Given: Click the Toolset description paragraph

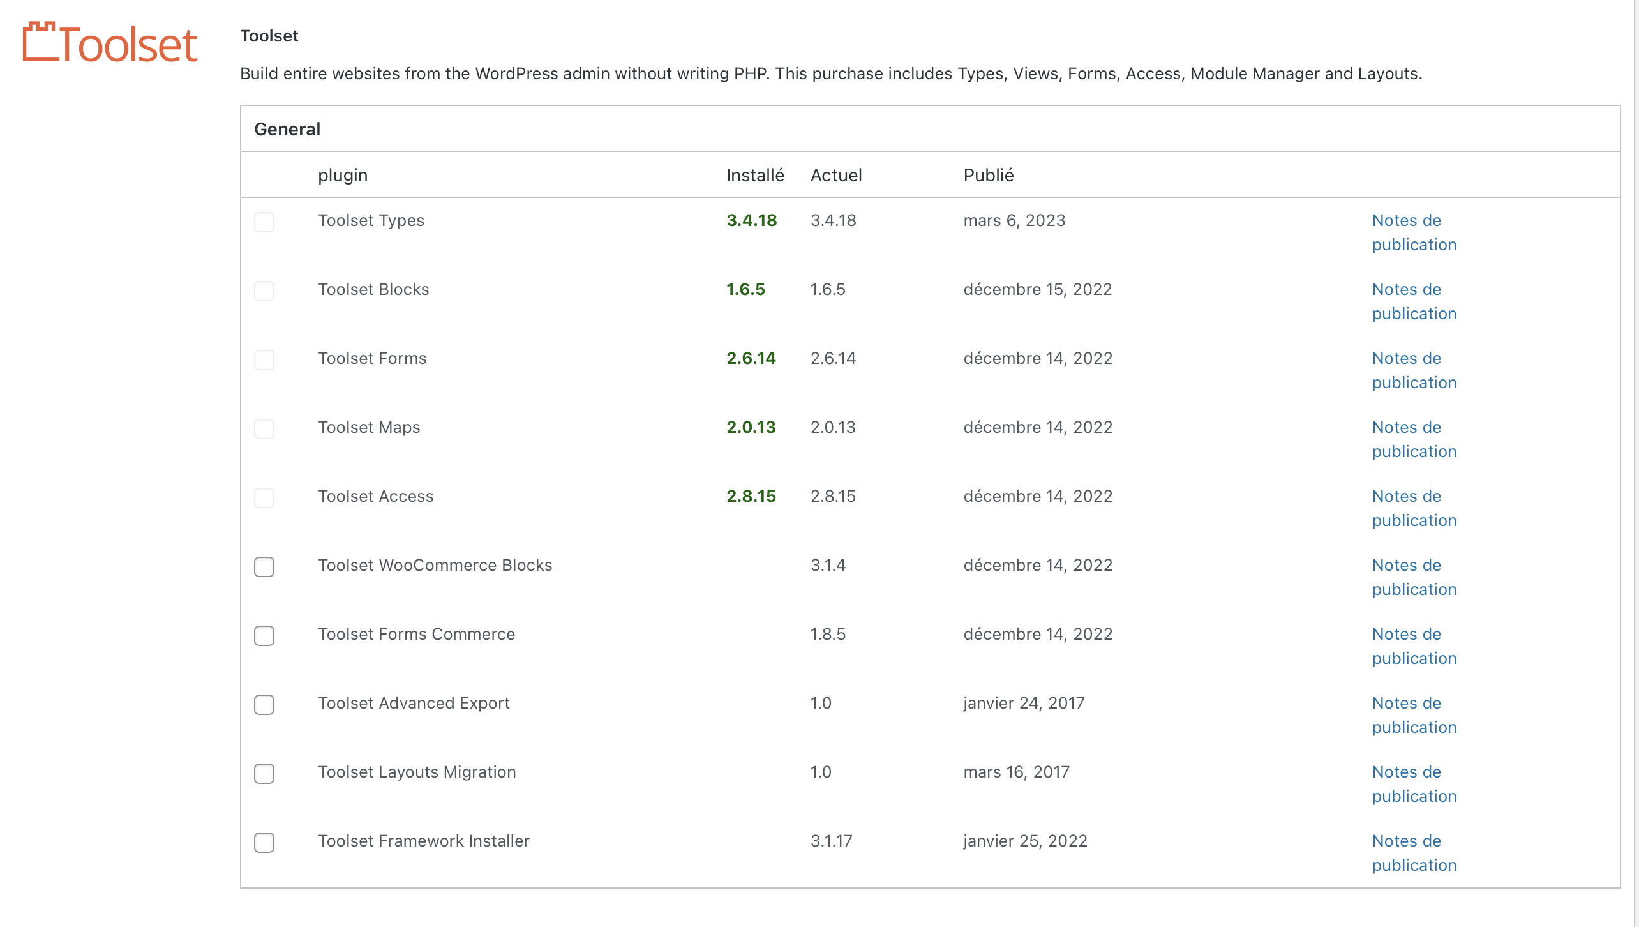Looking at the screenshot, I should [x=831, y=73].
